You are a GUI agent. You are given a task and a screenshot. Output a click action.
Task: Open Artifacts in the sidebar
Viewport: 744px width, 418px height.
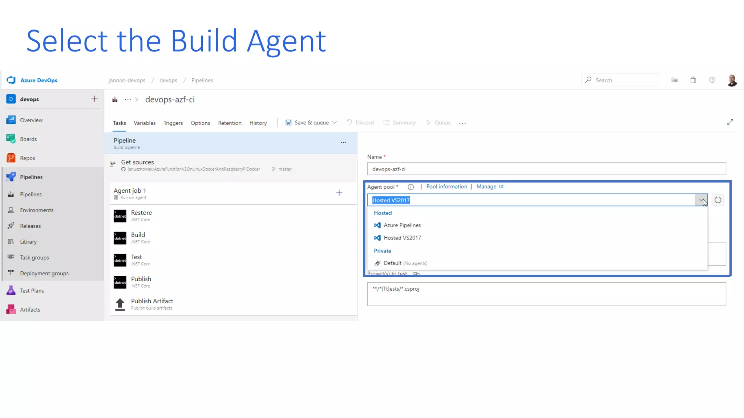30,310
